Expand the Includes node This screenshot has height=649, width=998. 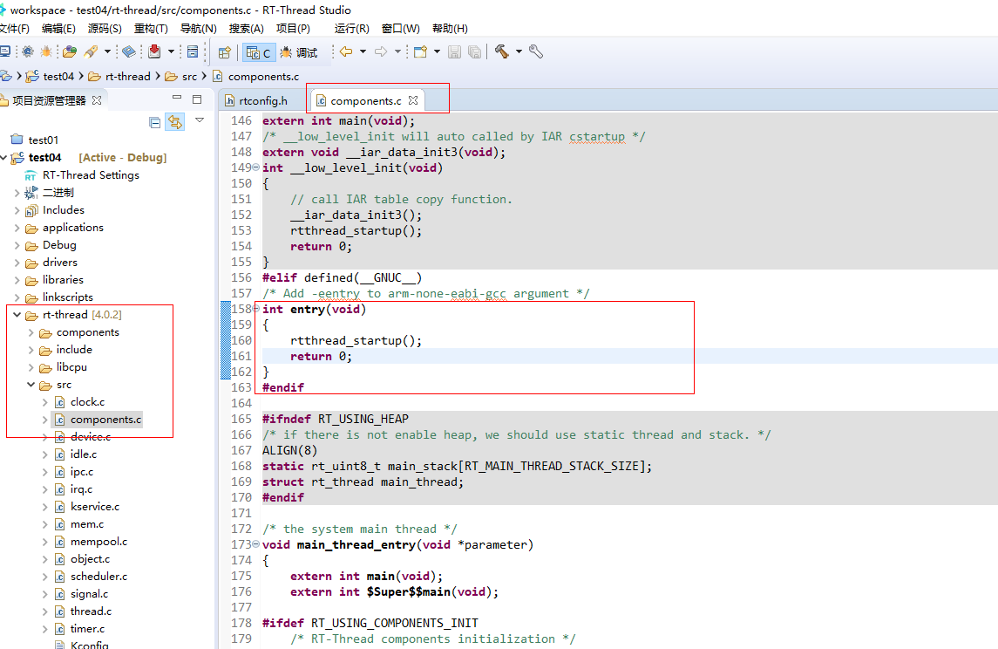pyautogui.click(x=17, y=210)
